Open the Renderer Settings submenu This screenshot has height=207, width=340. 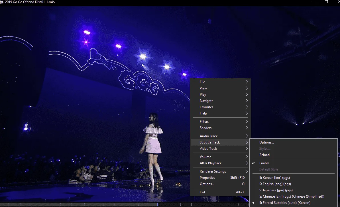[x=220, y=171]
